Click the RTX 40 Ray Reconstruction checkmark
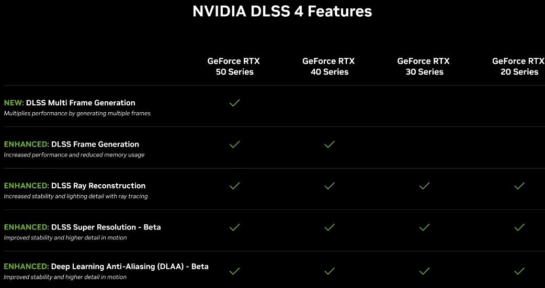Image resolution: width=545 pixels, height=288 pixels. click(330, 185)
